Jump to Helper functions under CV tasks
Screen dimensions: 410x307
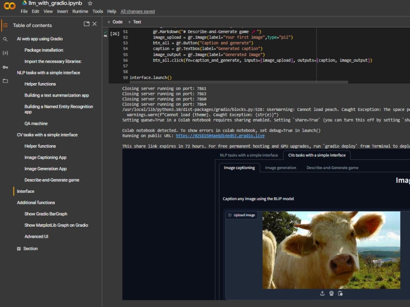click(40, 146)
